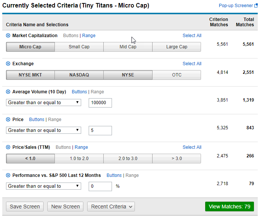Remove the Price criterion

pyautogui.click(x=8, y=120)
